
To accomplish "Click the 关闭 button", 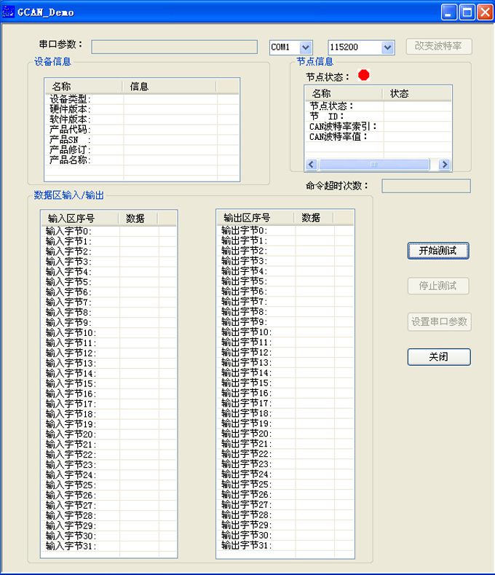I will pyautogui.click(x=438, y=357).
